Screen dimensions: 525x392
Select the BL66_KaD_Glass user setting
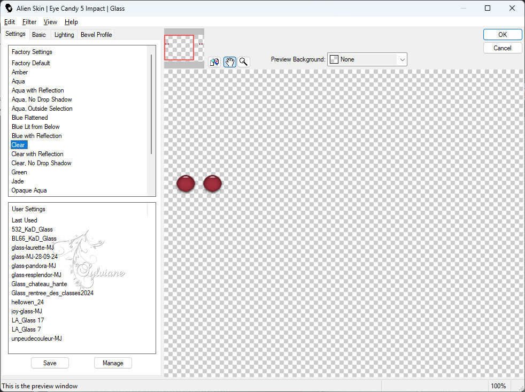(34, 238)
